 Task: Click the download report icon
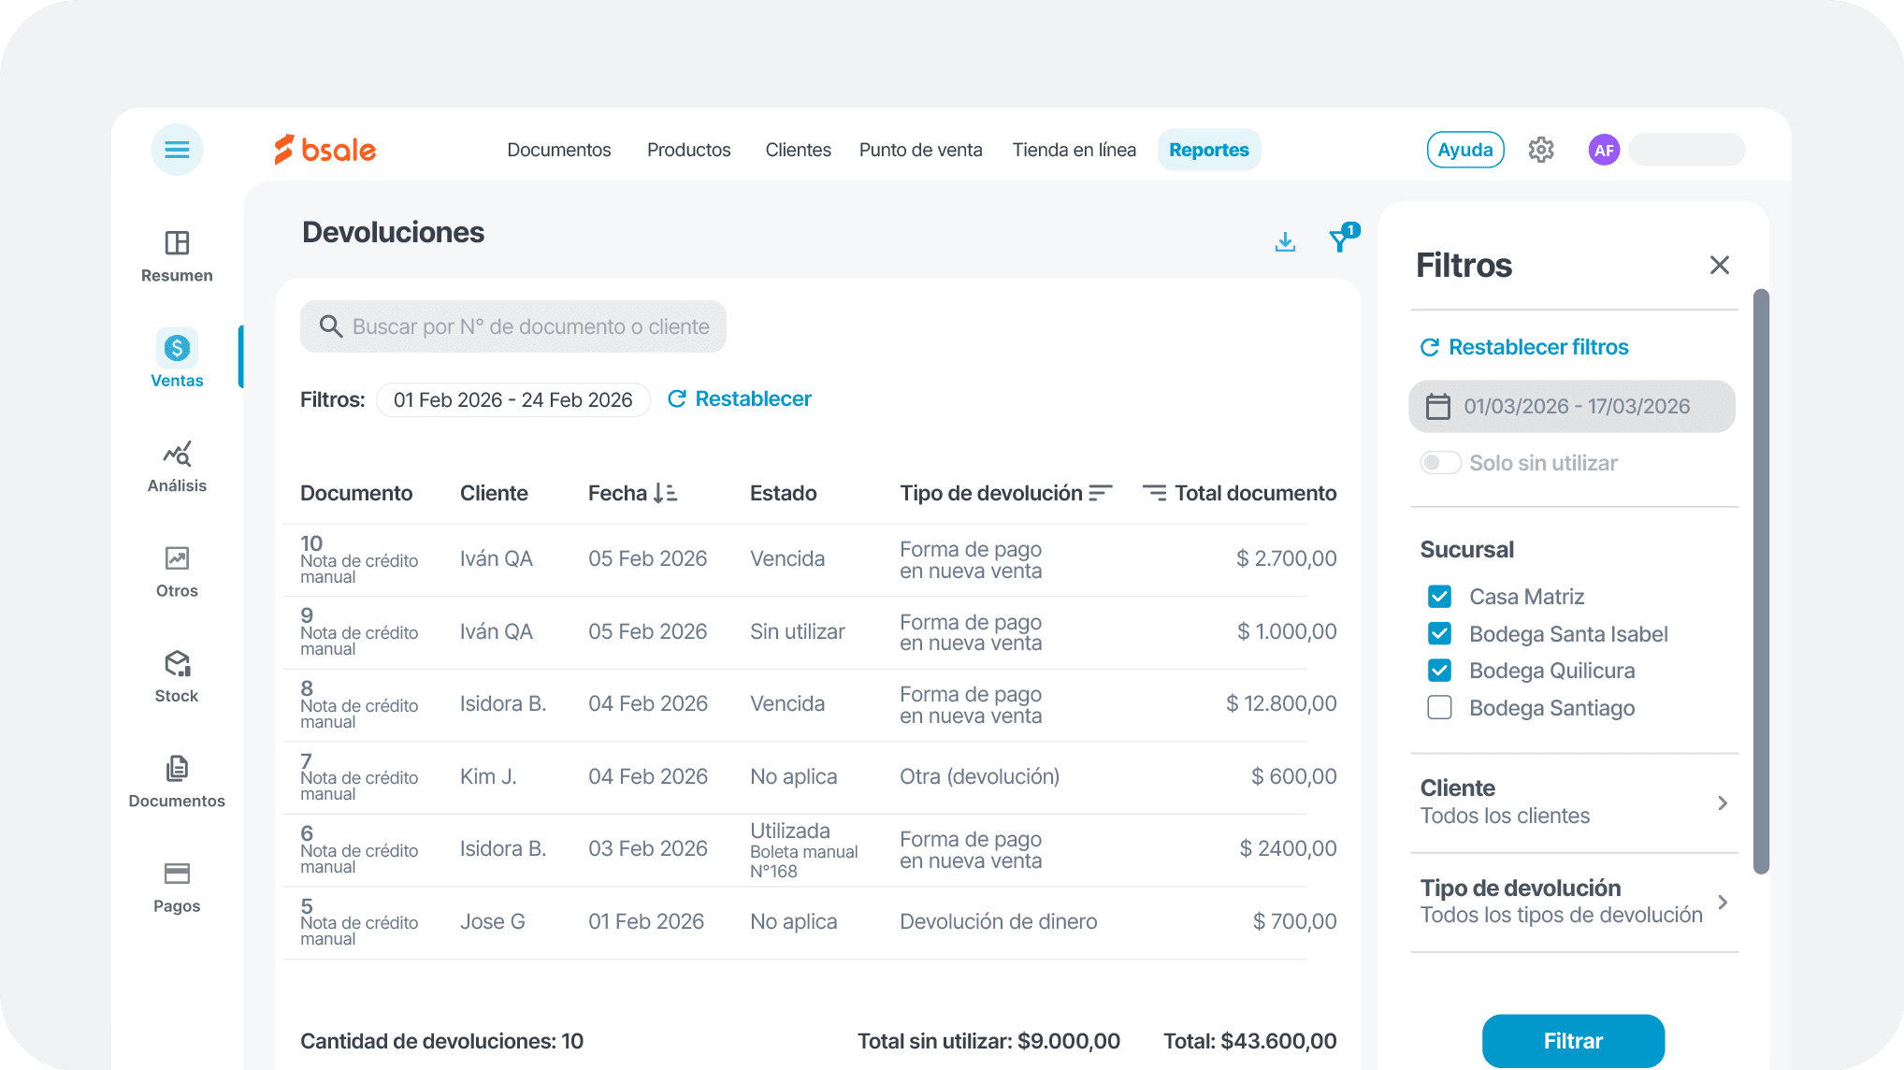(1285, 242)
